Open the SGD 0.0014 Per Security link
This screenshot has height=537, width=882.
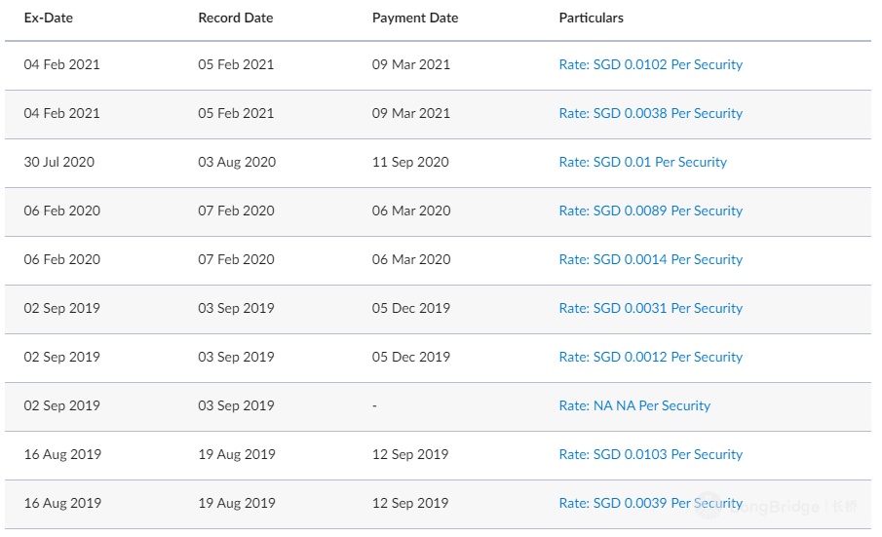(x=650, y=259)
